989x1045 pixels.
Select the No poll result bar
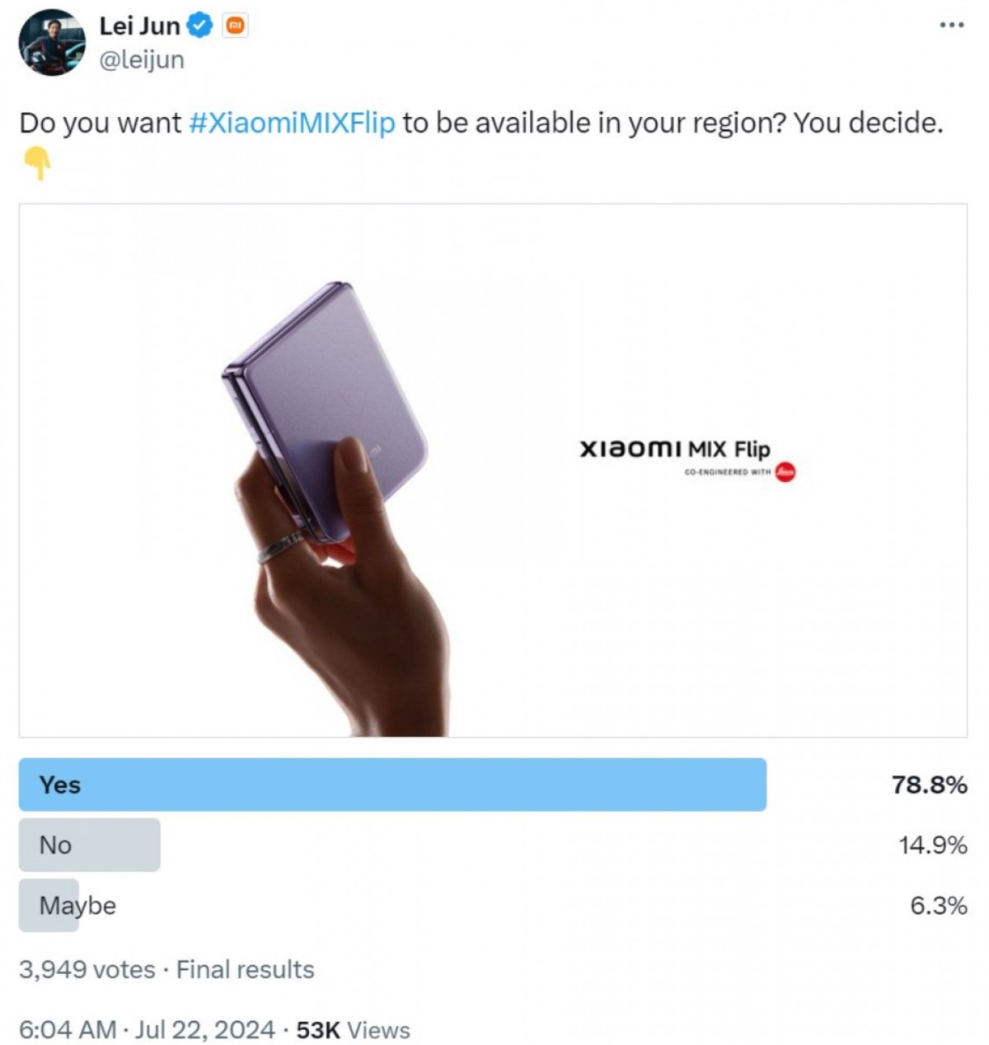click(89, 845)
